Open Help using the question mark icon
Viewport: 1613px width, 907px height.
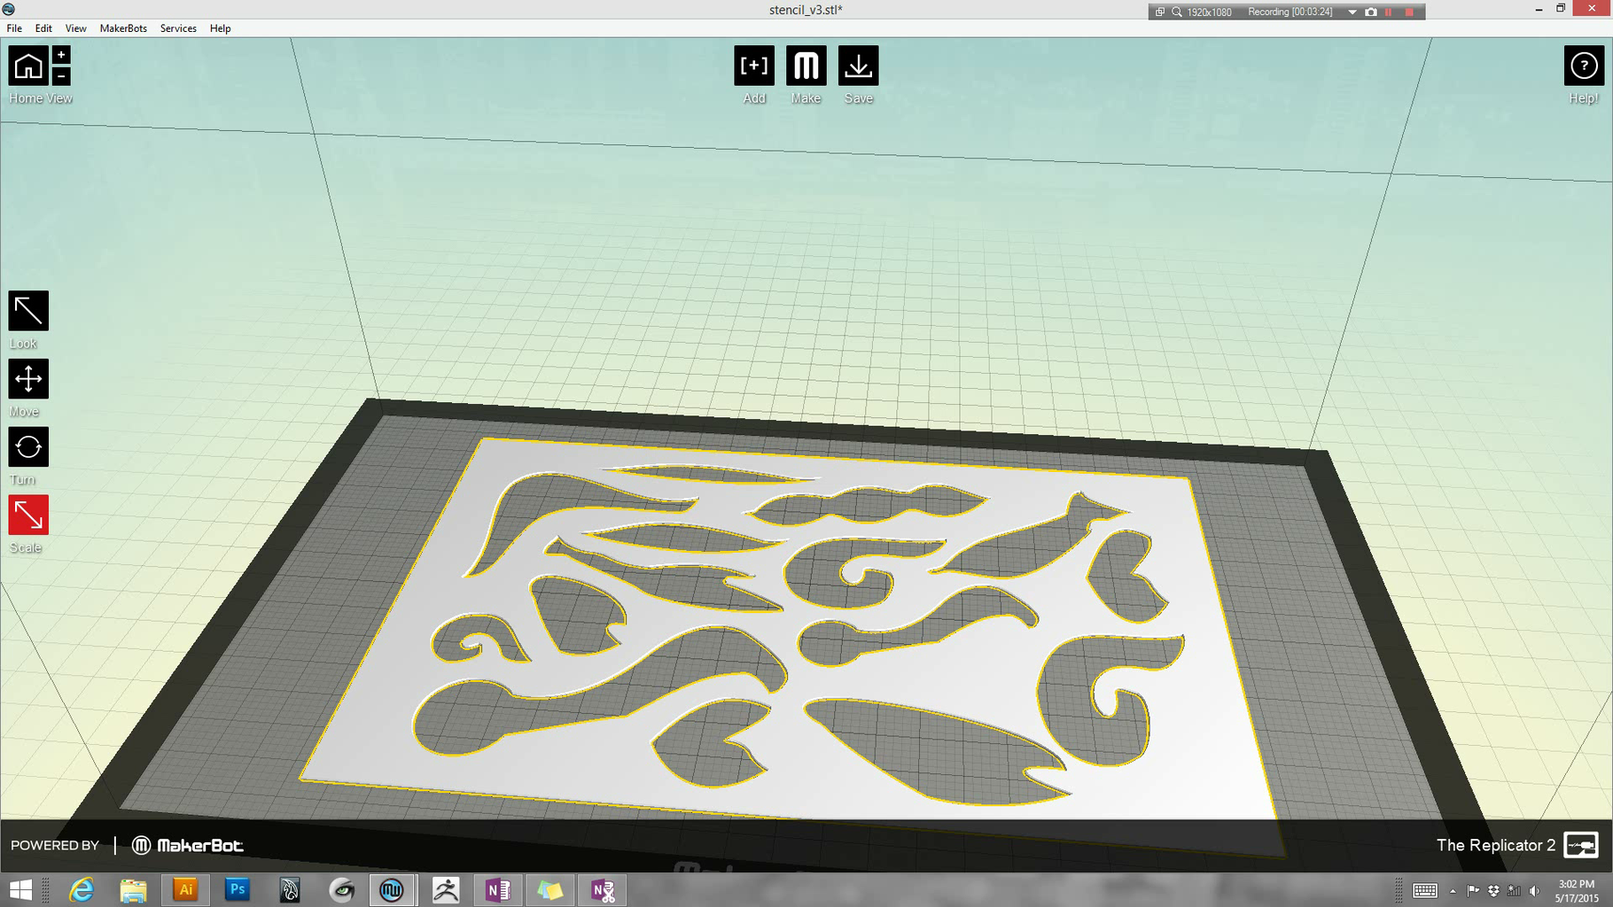(x=1583, y=65)
